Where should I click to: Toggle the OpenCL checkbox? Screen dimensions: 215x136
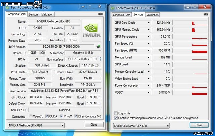click(31, 116)
